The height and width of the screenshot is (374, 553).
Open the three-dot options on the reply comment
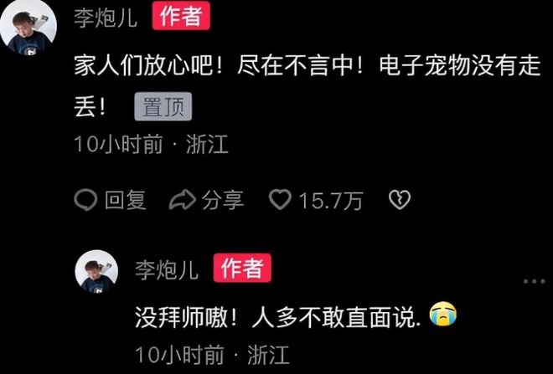click(x=535, y=281)
